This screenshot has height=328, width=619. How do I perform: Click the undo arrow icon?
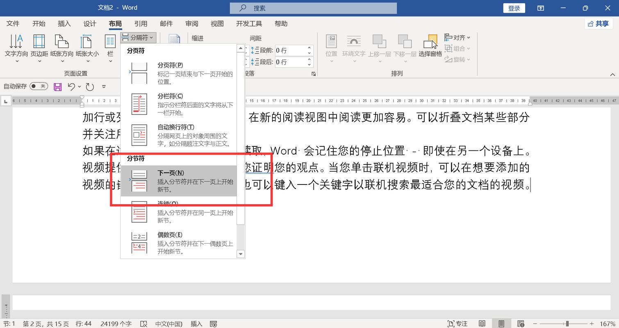coord(71,87)
